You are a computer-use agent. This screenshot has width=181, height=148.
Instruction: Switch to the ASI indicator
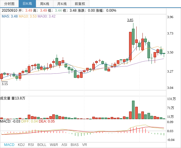click(64, 145)
